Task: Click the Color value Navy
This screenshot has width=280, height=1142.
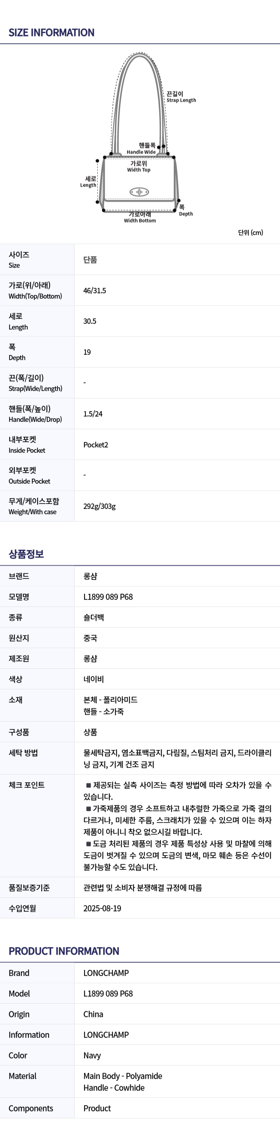Action: (92, 1056)
